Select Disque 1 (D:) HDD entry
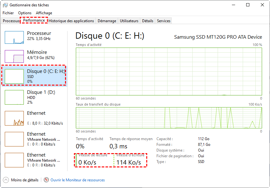This screenshot has width=270, height=188. point(34,96)
